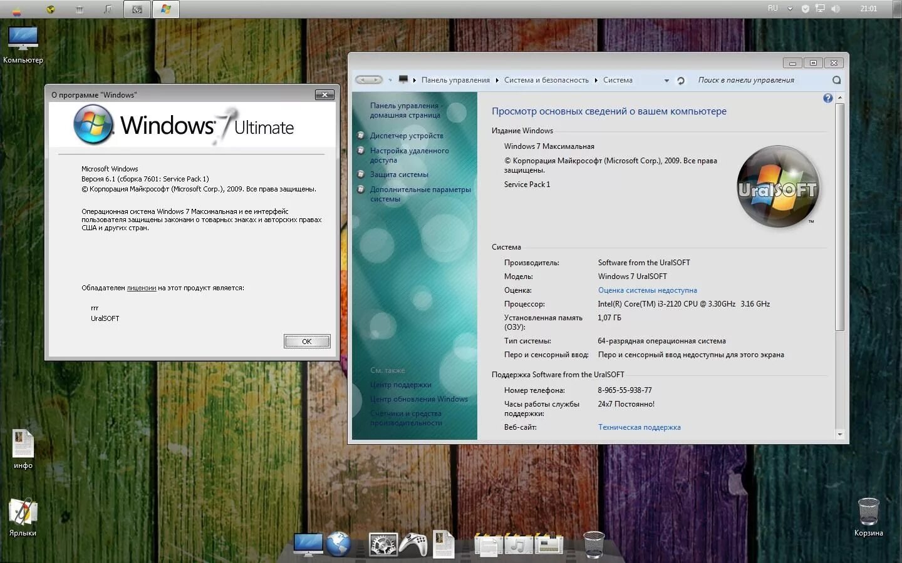Maximize the System window
The height and width of the screenshot is (563, 902).
(813, 63)
